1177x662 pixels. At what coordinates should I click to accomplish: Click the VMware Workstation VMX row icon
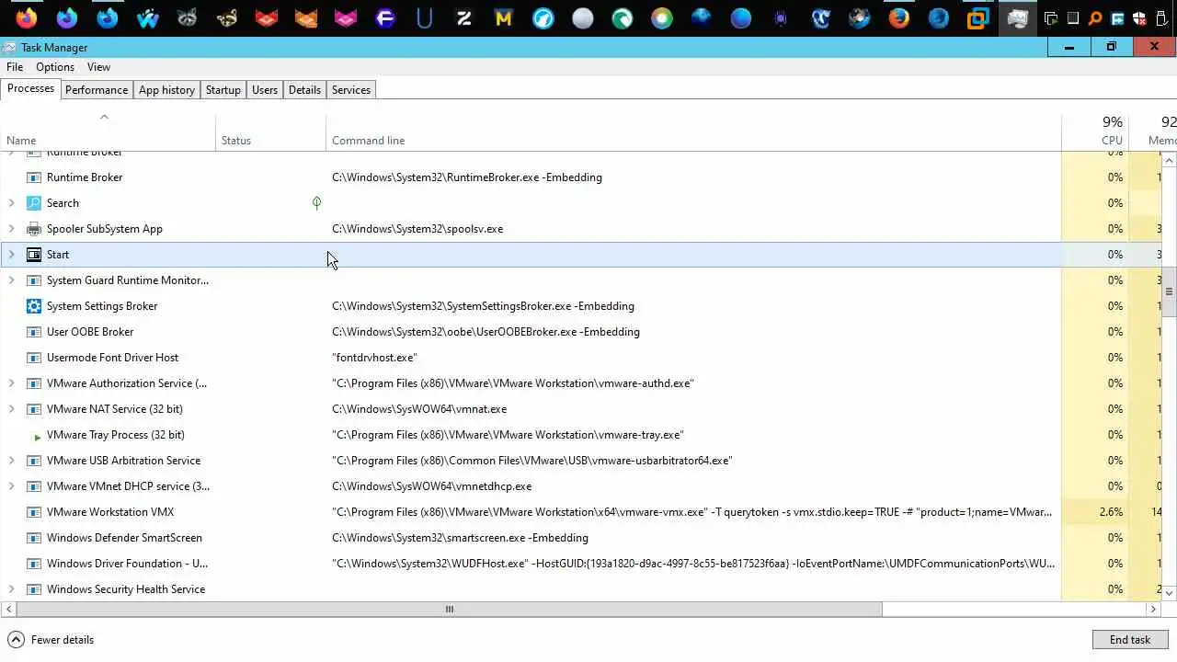pyautogui.click(x=34, y=512)
